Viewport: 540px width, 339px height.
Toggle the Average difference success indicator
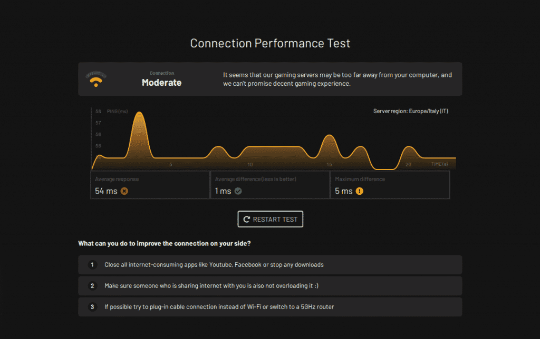pos(237,191)
